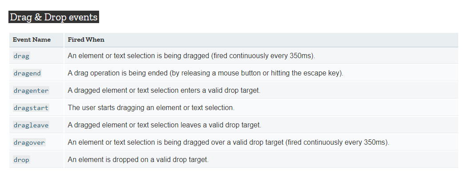Click the dragover event code label
Viewport: 476px width, 174px height.
pos(29,142)
